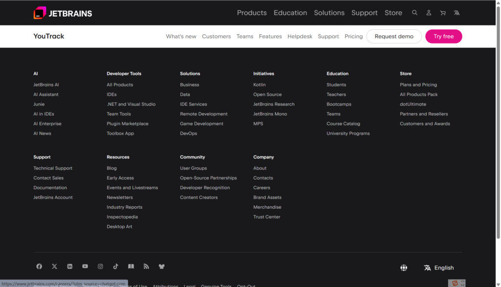The image size is (501, 287).
Task: Open the search magnifier icon in header
Action: pyautogui.click(x=415, y=13)
